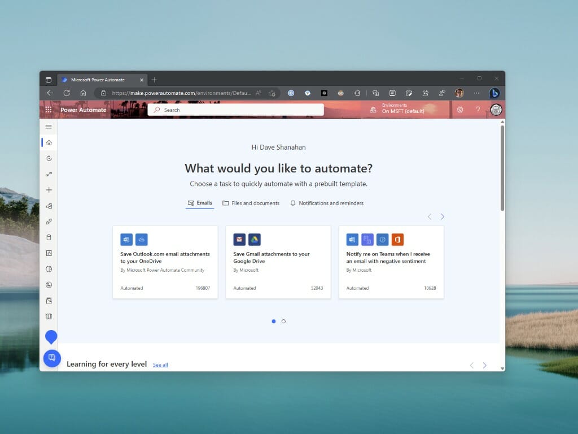
Task: Select the first carousel page dot
Action: (x=274, y=322)
